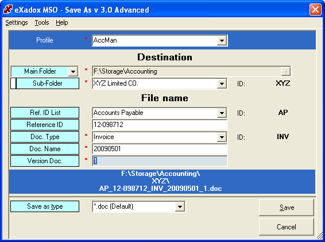Open the Settings menu
325x242 pixels.
coord(17,22)
